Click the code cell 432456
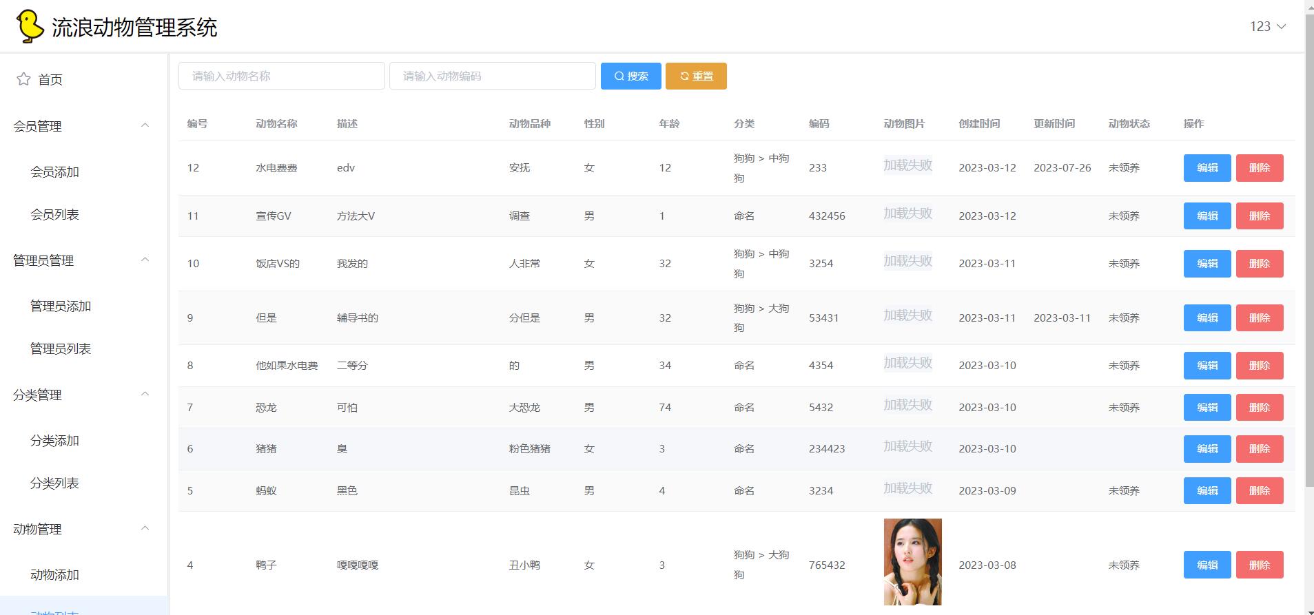 tap(827, 216)
